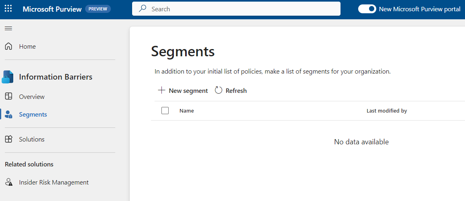Click the Information Barriers logo icon
Screen dimensions: 465x201
(8, 77)
